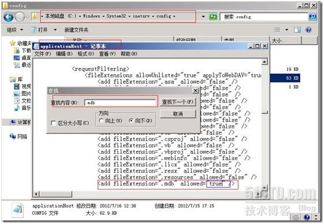Viewport: 324px width, 224px height.
Task: Open the Explorer help question-mark icon
Action: (308, 30)
